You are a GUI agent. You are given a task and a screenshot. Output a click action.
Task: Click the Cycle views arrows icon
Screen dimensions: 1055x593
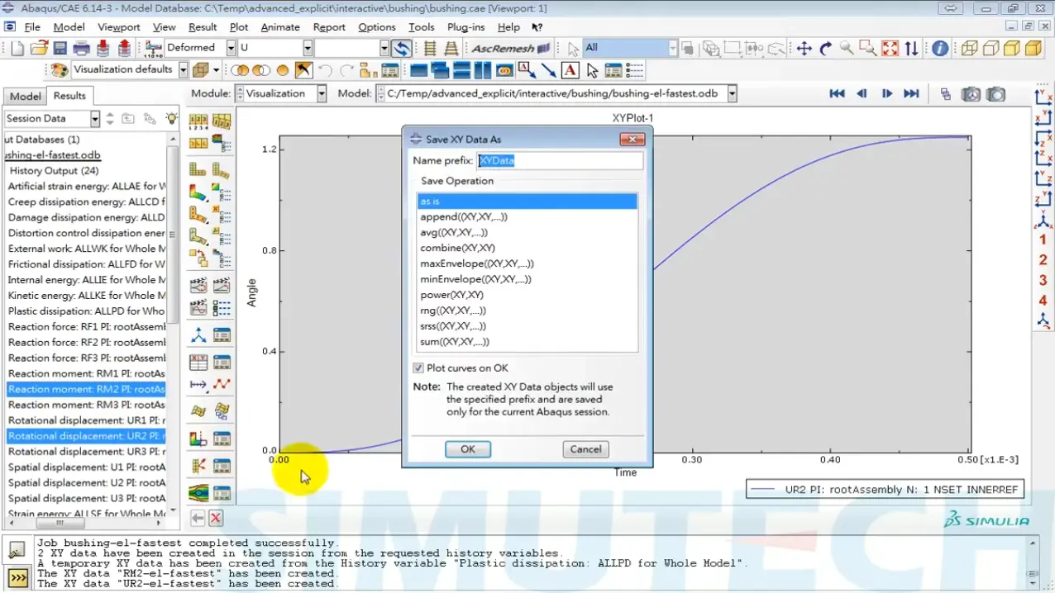tap(911, 48)
